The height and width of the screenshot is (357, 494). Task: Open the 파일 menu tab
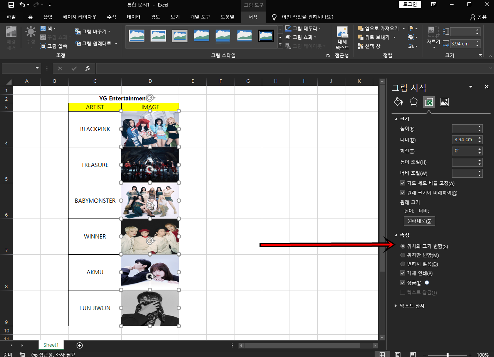(11, 17)
